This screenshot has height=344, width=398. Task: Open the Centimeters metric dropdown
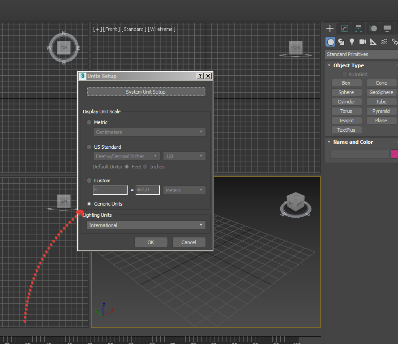(x=149, y=132)
